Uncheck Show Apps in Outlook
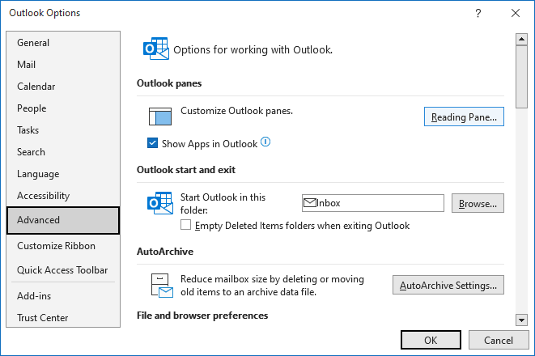 (x=152, y=143)
